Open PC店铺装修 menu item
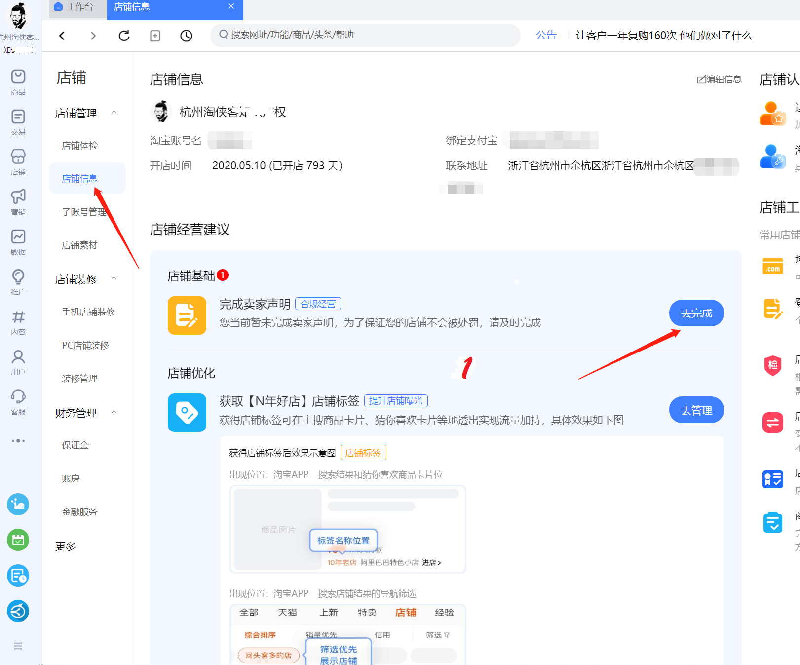This screenshot has height=665, width=800. 85,346
